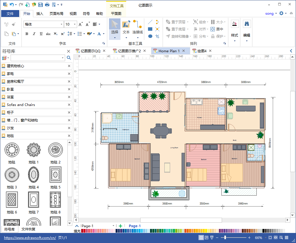Open the 插入 (Insert) ribbon tab
This screenshot has height=243, width=296.
coord(40,14)
